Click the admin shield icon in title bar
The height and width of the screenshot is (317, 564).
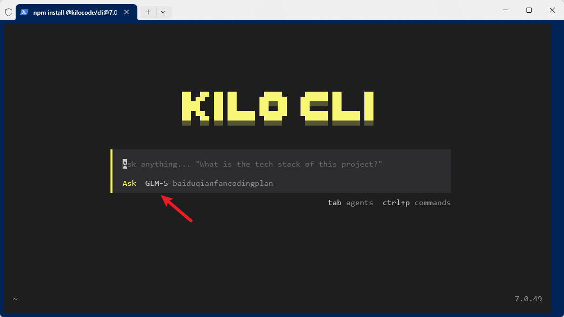(9, 12)
